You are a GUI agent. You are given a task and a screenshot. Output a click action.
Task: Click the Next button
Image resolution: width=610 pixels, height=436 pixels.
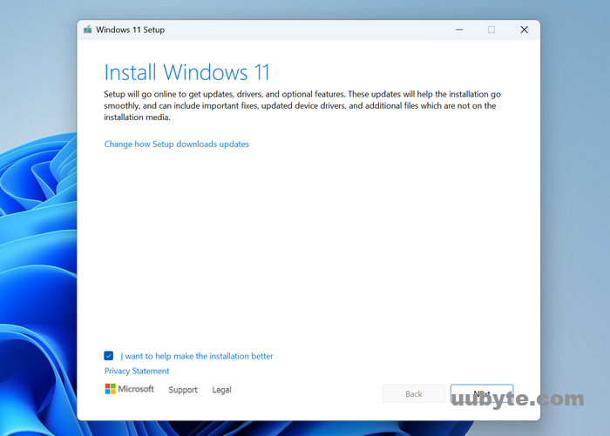click(x=482, y=393)
